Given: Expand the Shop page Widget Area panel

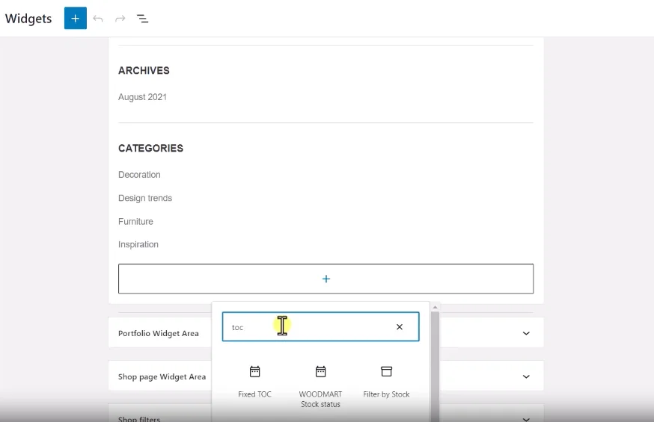Looking at the screenshot, I should (526, 376).
